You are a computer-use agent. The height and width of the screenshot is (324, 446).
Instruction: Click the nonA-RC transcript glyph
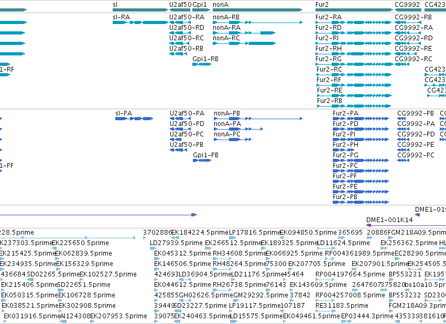click(244, 43)
